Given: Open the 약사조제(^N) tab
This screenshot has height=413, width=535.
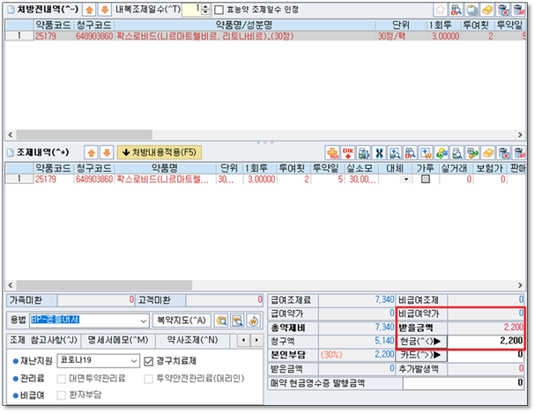Looking at the screenshot, I should [x=192, y=340].
